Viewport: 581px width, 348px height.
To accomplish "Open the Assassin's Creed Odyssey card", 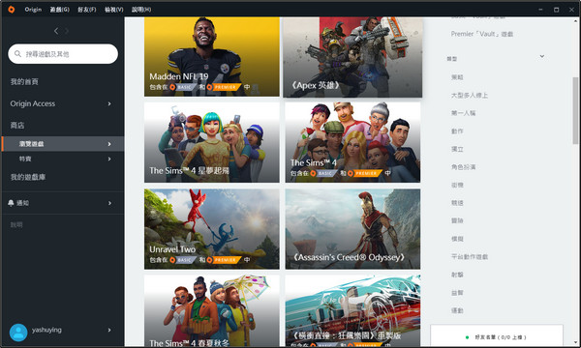I will (x=352, y=229).
